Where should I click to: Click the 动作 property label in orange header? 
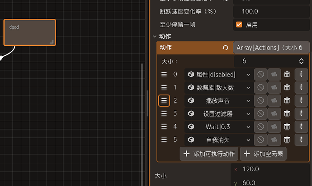[x=165, y=47]
